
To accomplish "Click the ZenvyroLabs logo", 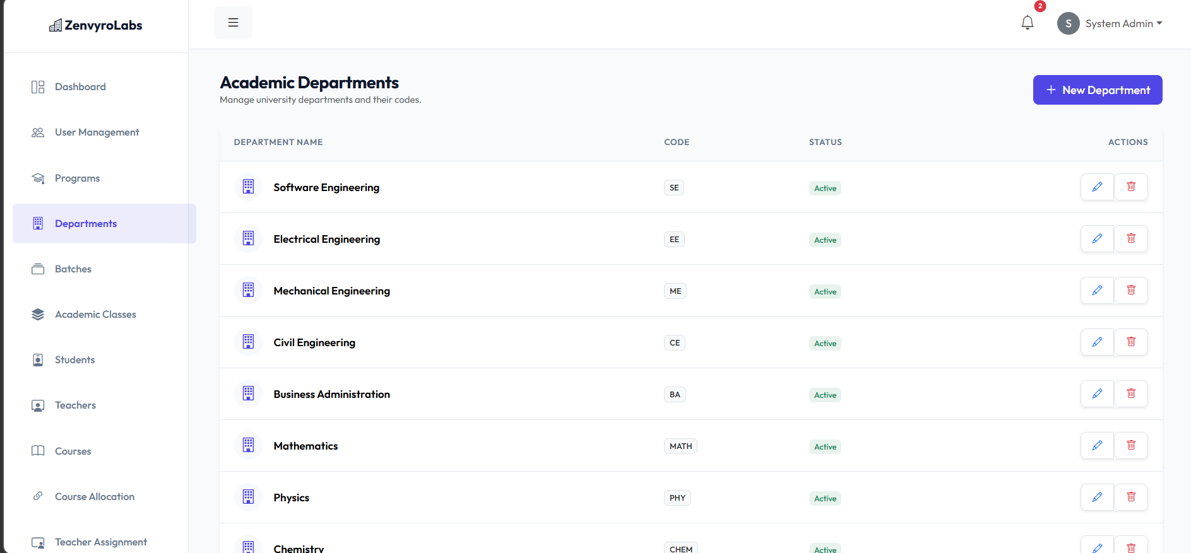I will pos(96,26).
